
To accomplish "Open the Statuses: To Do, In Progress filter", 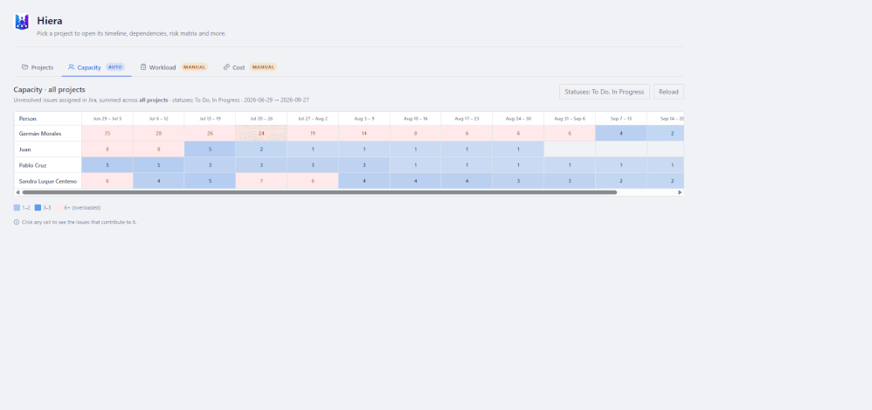I will click(x=604, y=92).
